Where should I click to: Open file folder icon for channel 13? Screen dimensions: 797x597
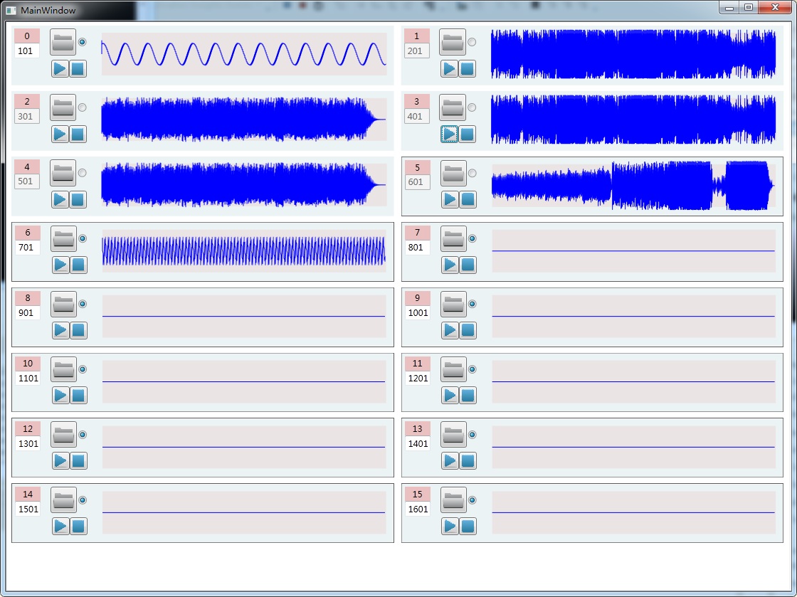pyautogui.click(x=453, y=435)
